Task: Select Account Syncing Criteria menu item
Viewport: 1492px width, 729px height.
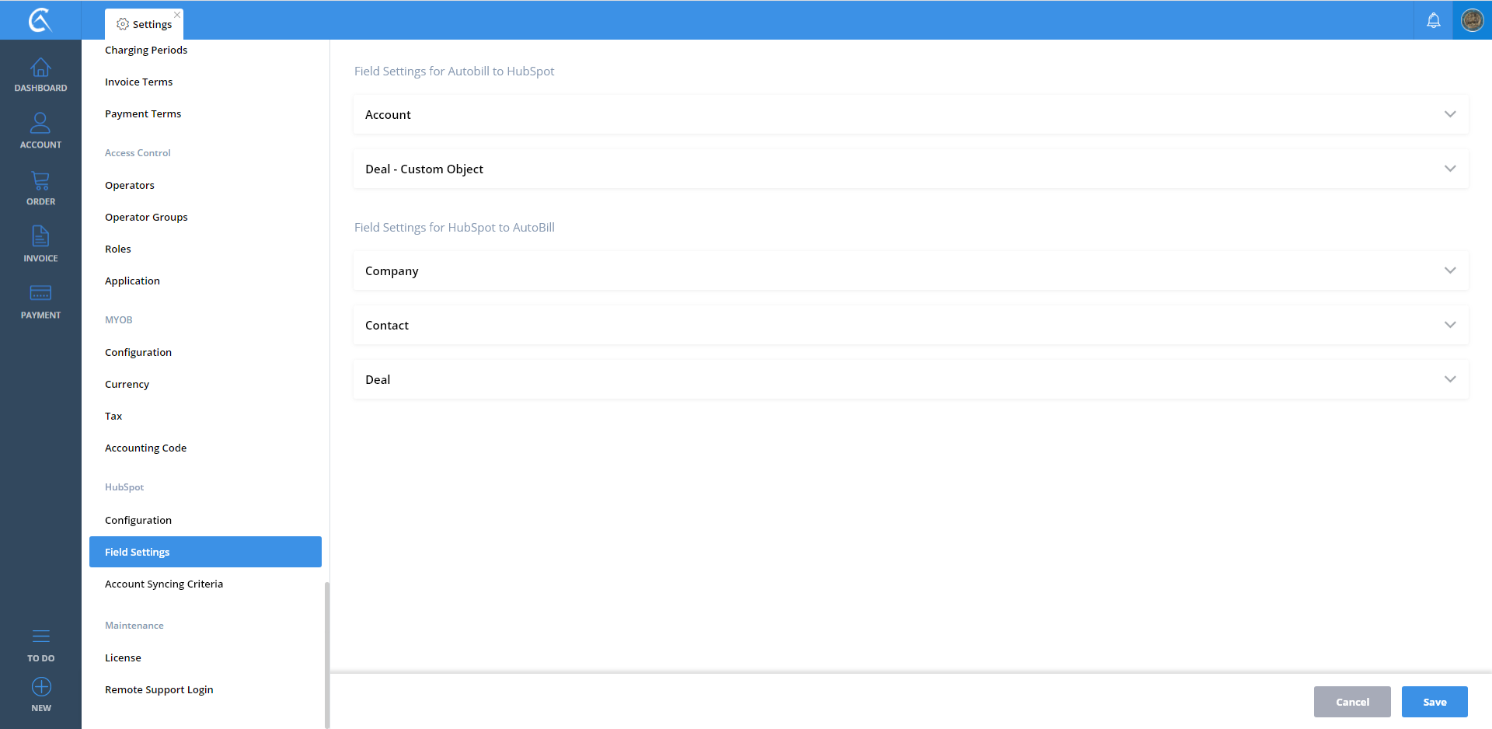Action: [164, 584]
